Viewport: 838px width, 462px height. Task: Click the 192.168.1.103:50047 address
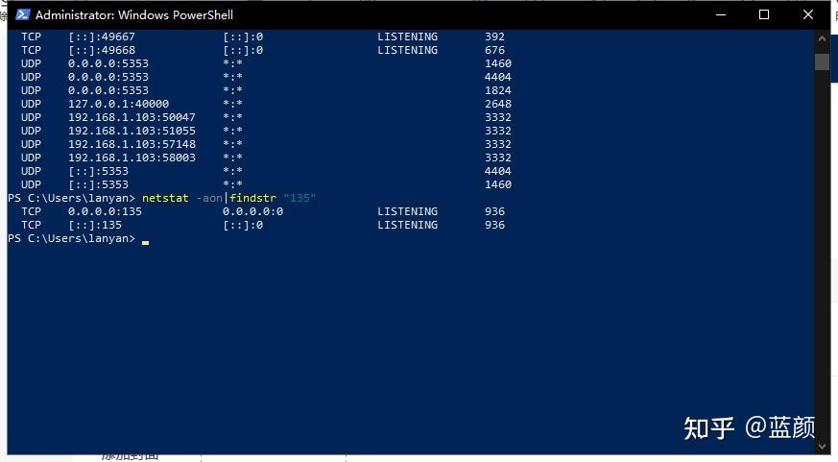point(132,117)
